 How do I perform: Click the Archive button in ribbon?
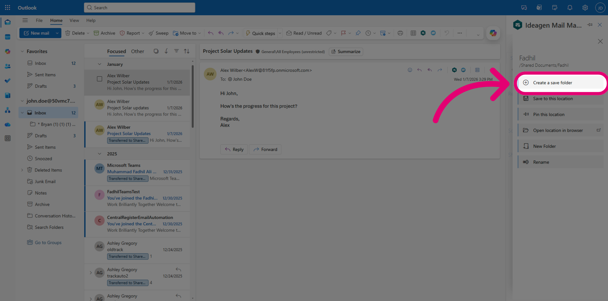[104, 33]
